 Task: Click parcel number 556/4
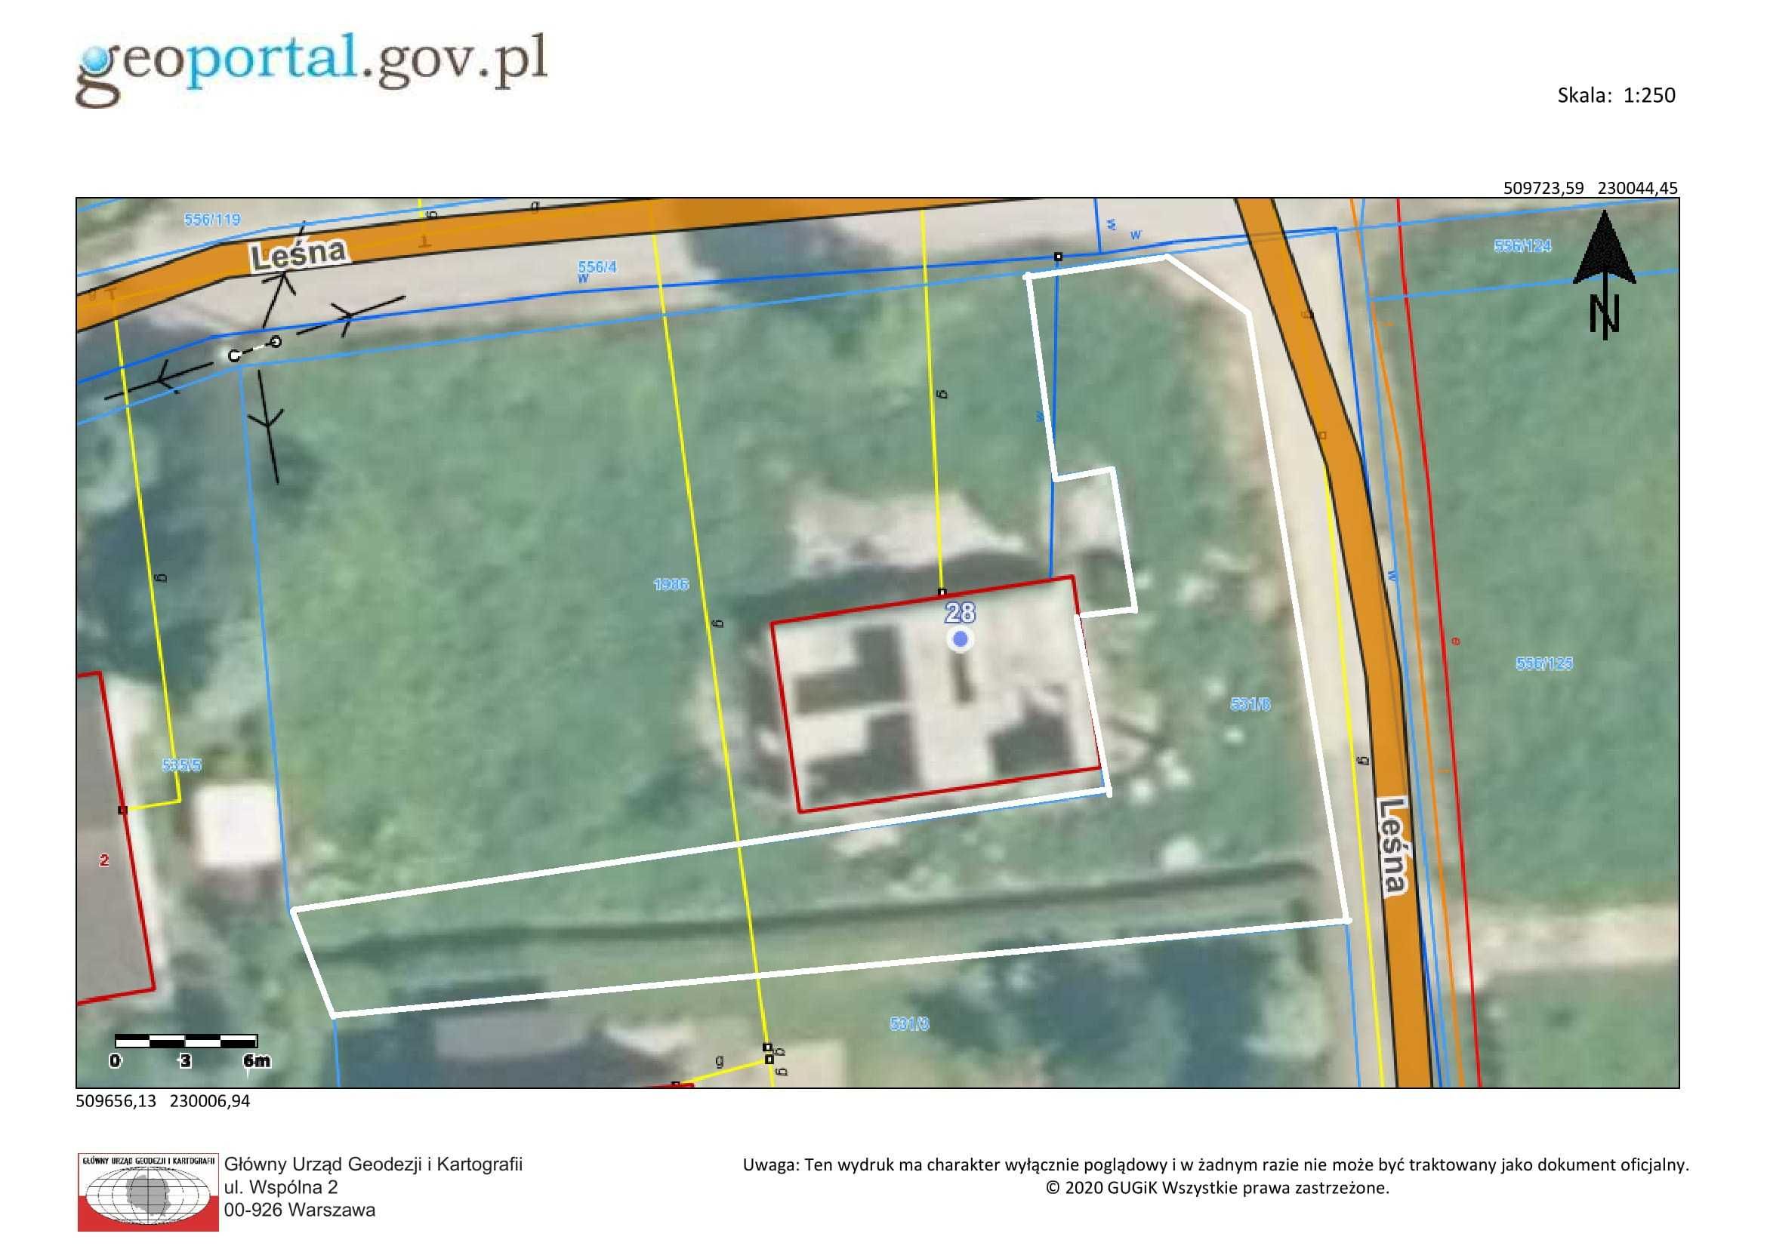point(597,267)
